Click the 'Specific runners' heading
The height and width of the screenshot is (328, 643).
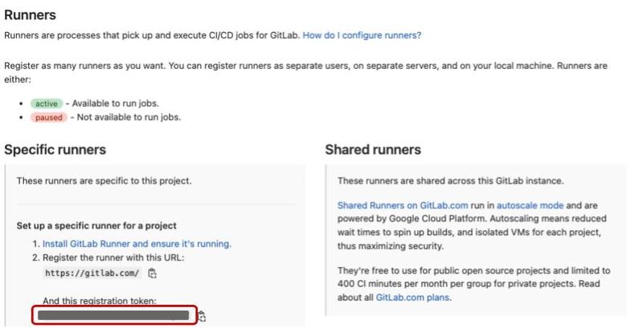(x=55, y=150)
